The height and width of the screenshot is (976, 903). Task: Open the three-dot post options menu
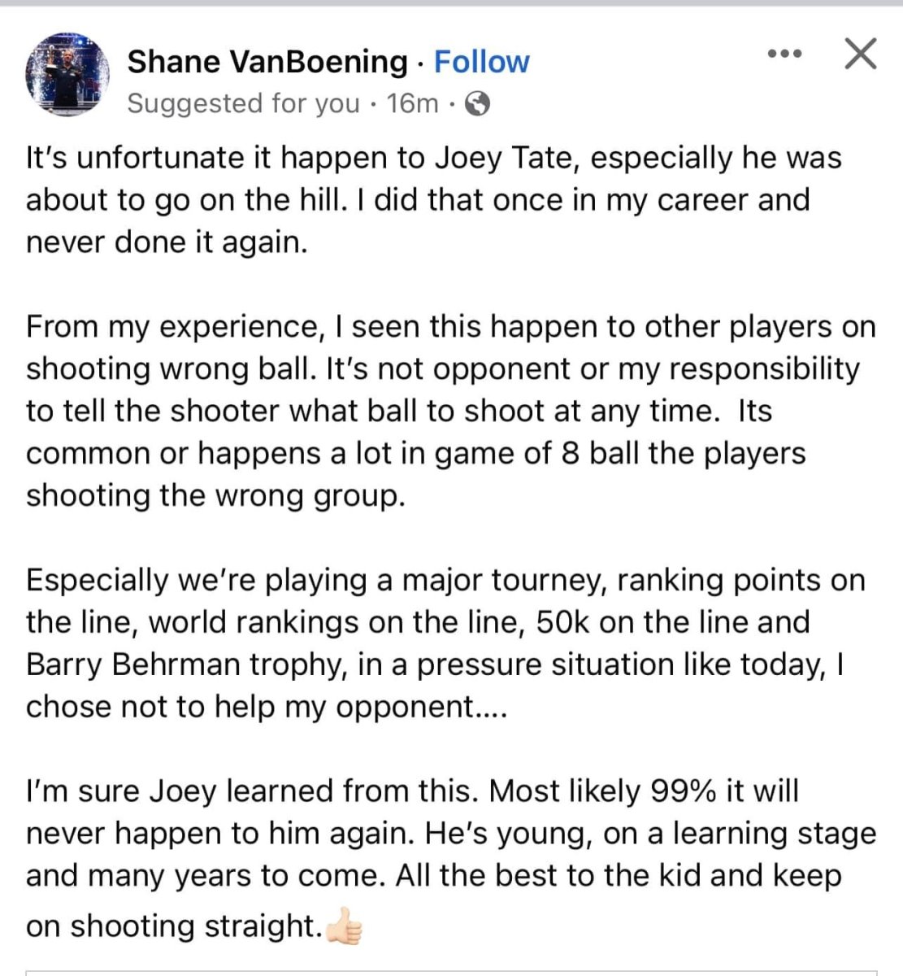point(784,54)
